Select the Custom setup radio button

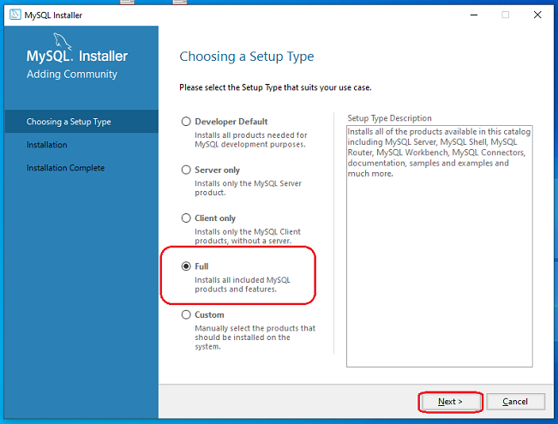[186, 315]
